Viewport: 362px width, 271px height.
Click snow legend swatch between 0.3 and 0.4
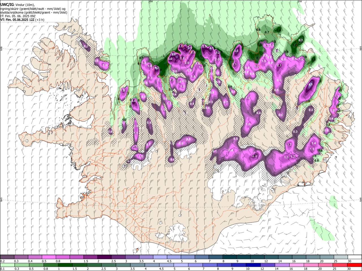click(21, 257)
